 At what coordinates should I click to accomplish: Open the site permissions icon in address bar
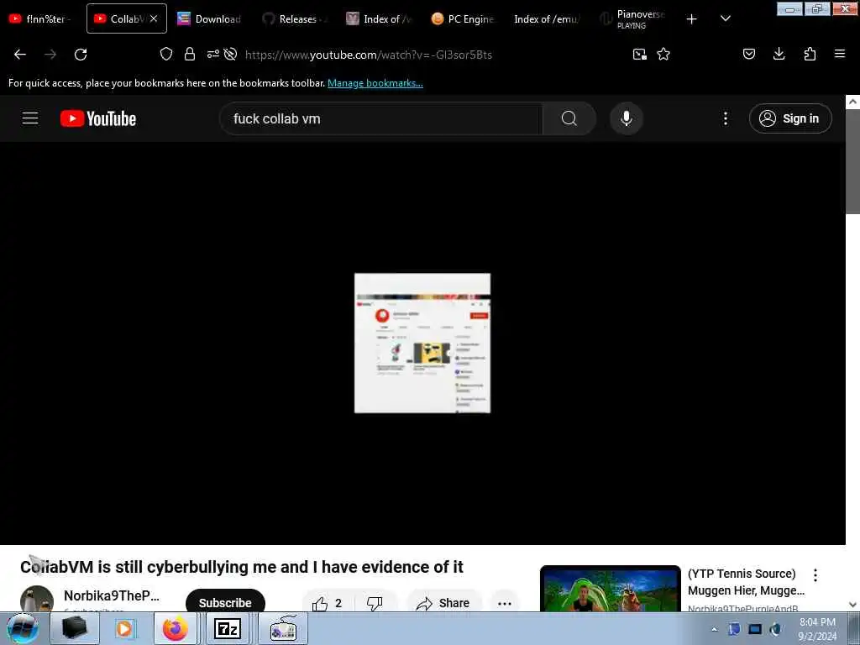(x=212, y=54)
